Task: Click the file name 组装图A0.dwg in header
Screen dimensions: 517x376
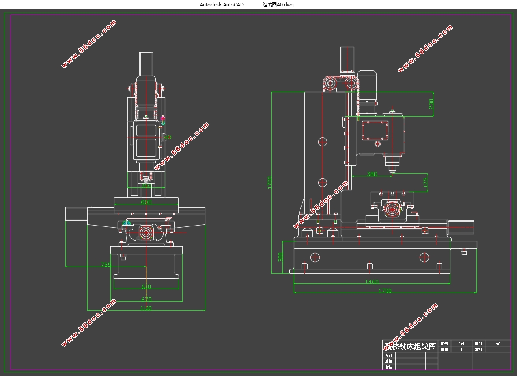Action: click(x=278, y=5)
